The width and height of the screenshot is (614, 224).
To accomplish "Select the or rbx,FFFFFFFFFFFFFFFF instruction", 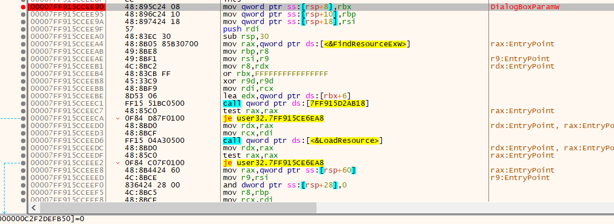I will (275, 74).
